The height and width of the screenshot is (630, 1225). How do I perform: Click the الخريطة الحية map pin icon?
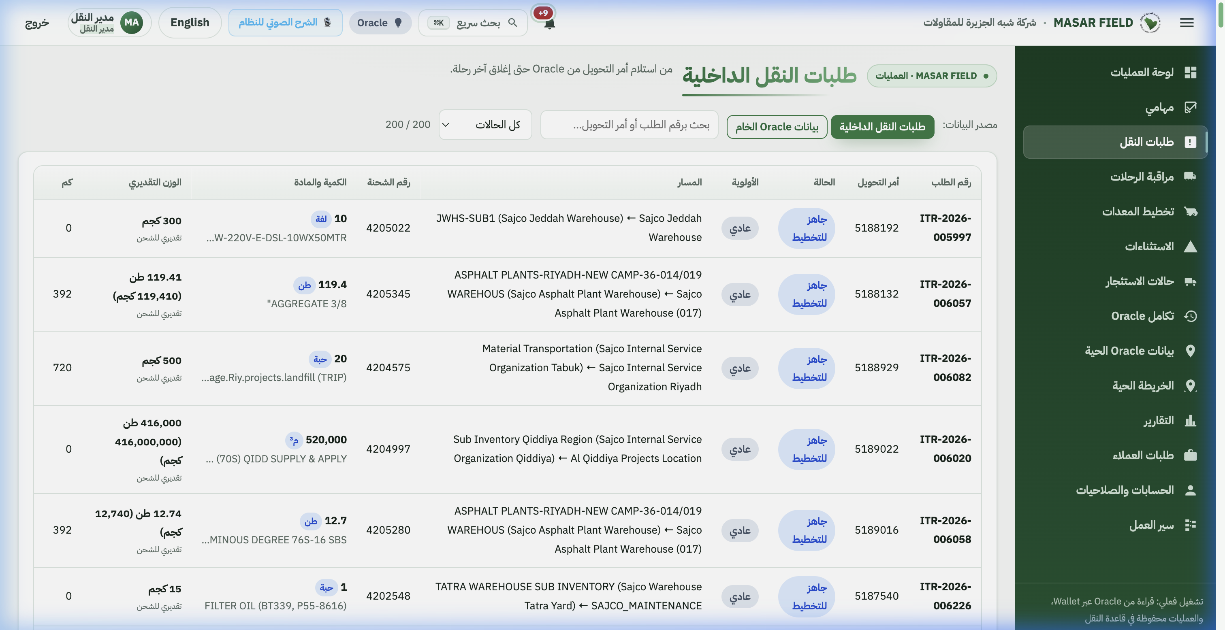(x=1190, y=385)
